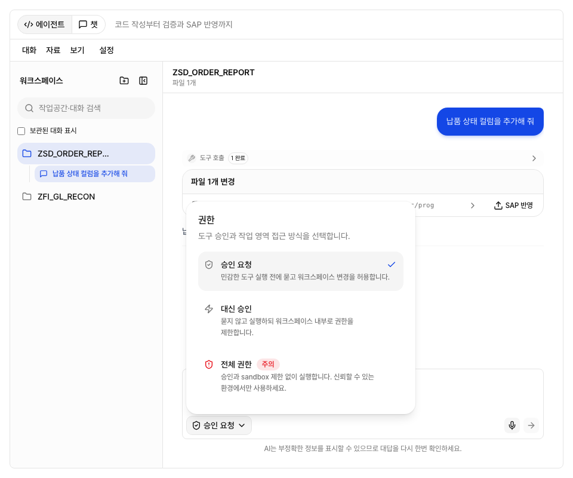This screenshot has height=478, width=573.
Task: Click the 주의 warning badge
Action: click(x=268, y=364)
